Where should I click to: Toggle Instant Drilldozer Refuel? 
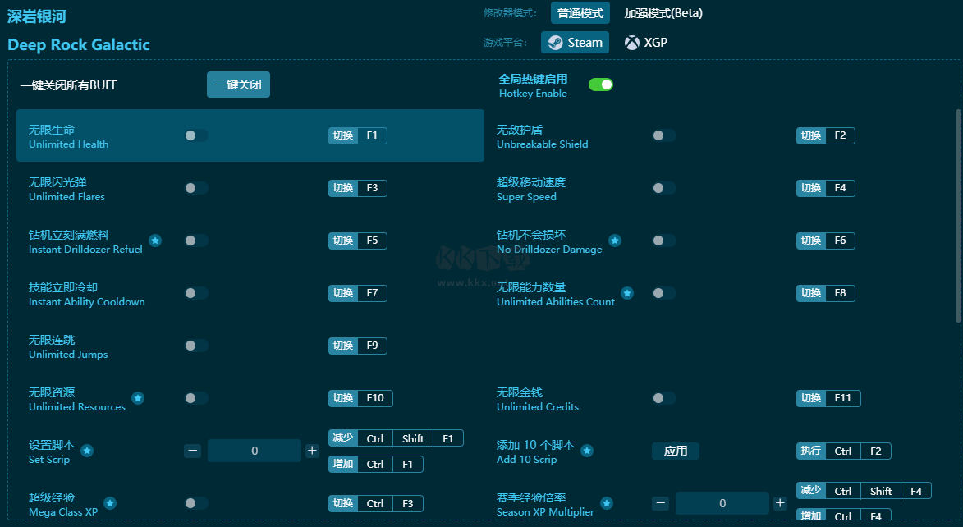pyautogui.click(x=196, y=241)
